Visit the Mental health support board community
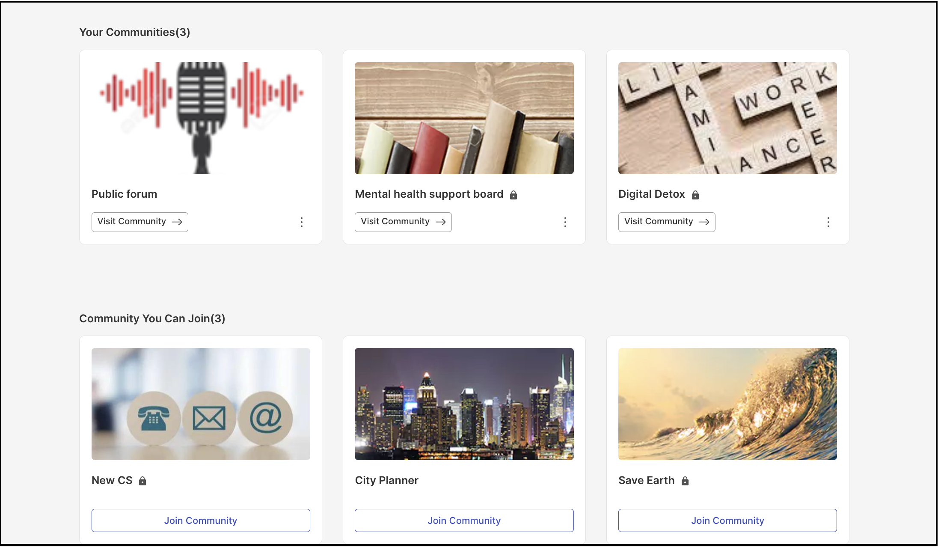The image size is (938, 547). (x=403, y=222)
